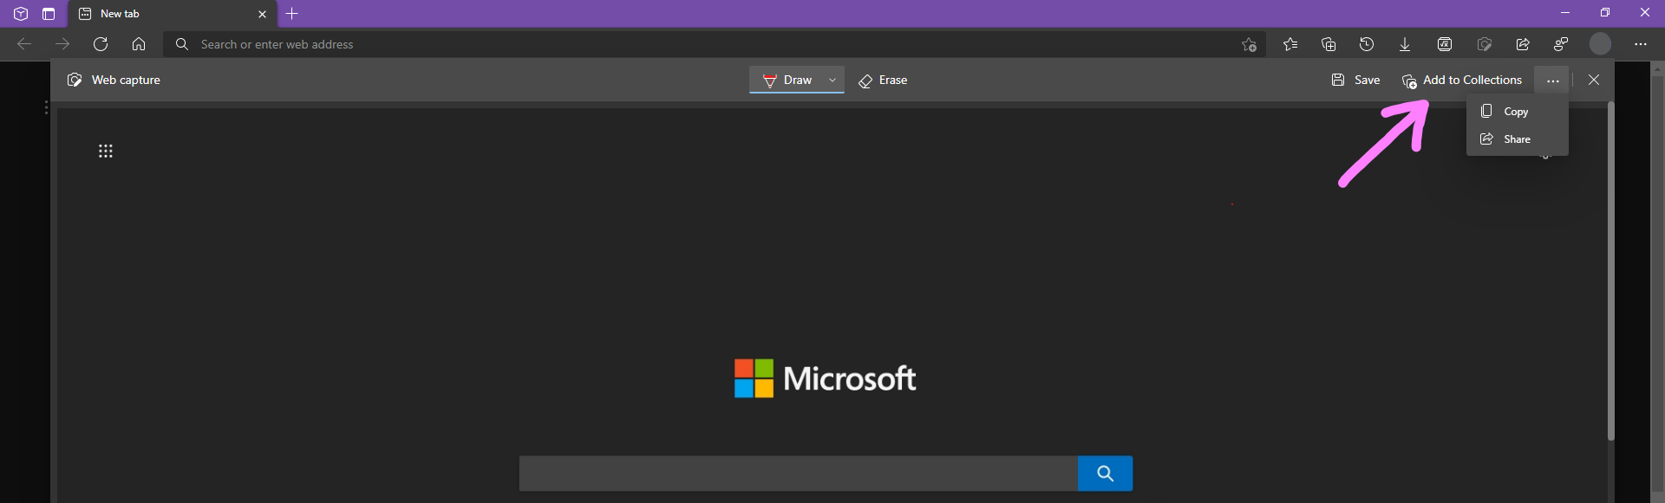
Task: Click the blue search magnifier button
Action: pyautogui.click(x=1105, y=474)
